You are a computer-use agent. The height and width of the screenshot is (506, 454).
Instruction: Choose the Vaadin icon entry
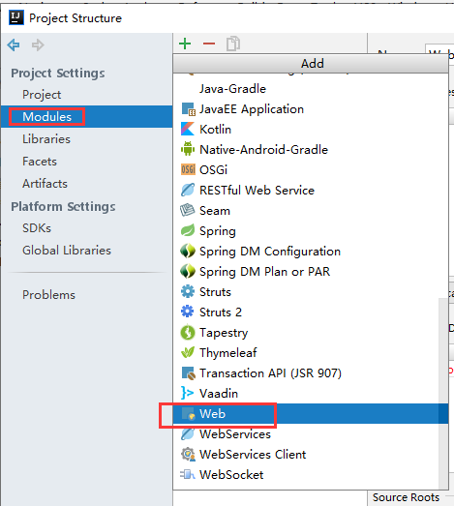pyautogui.click(x=187, y=393)
